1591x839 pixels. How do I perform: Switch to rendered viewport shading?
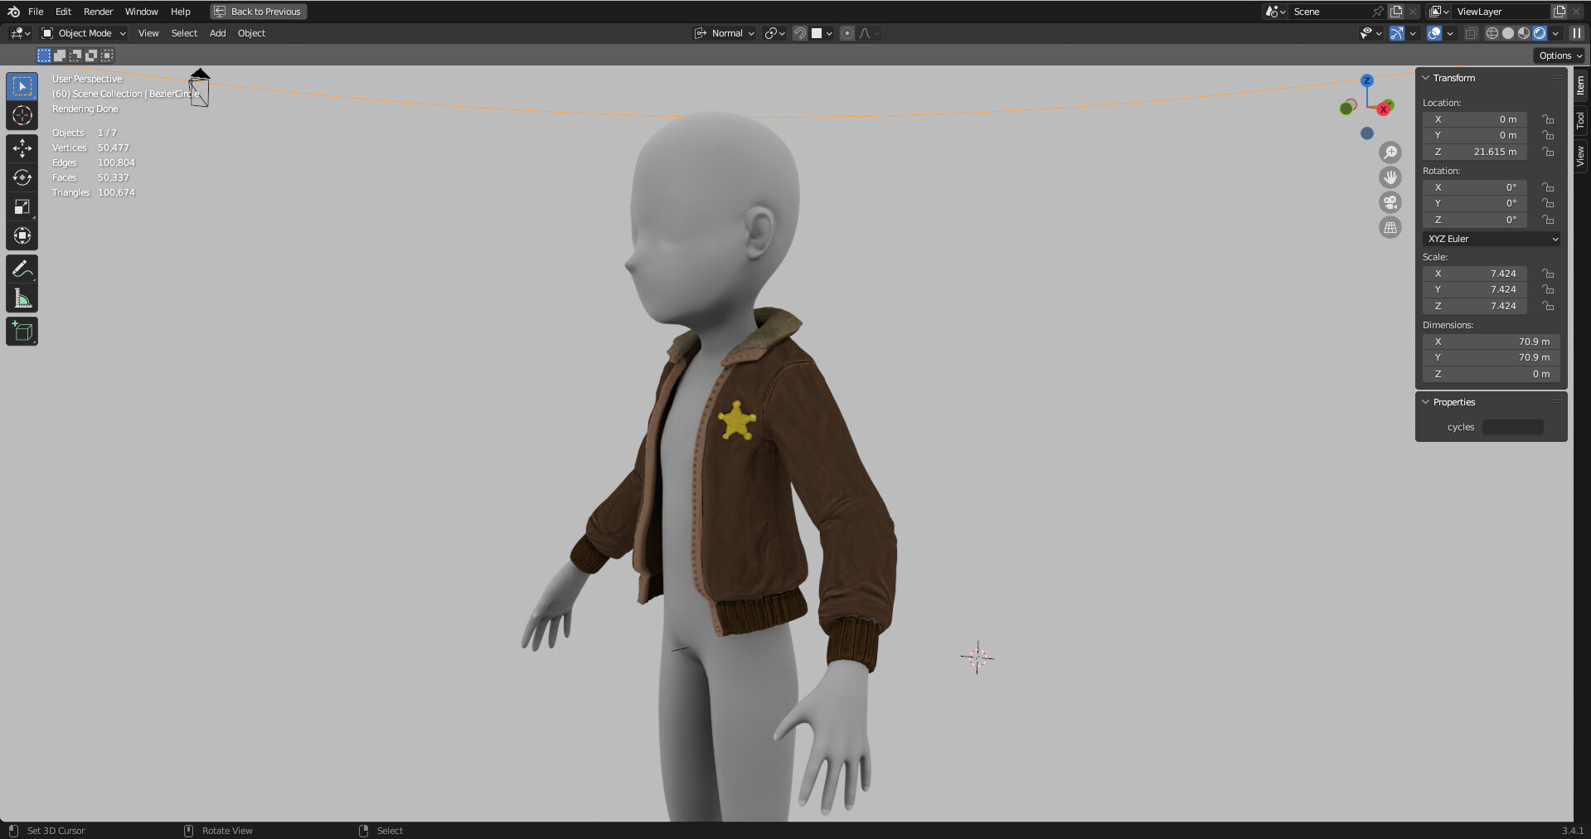[1540, 33]
